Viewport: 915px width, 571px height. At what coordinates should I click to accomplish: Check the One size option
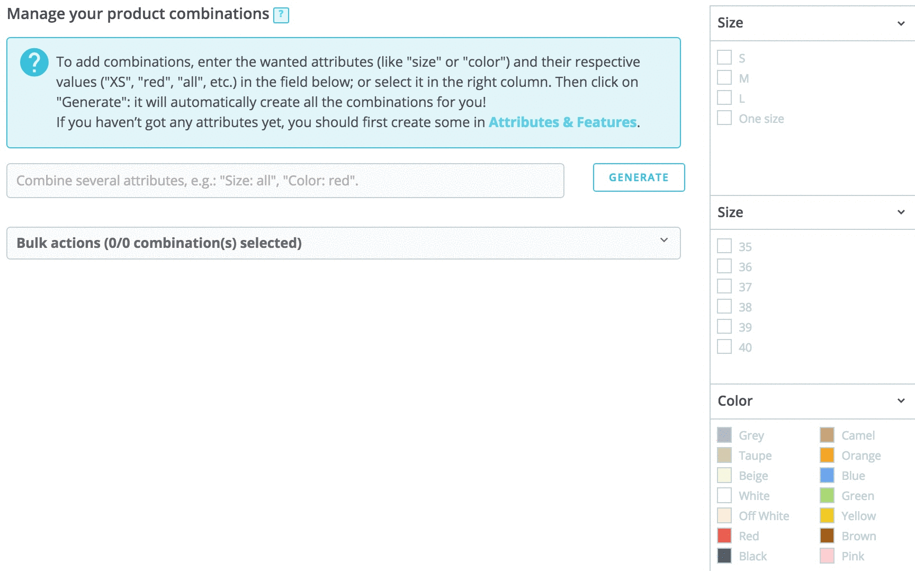(724, 118)
